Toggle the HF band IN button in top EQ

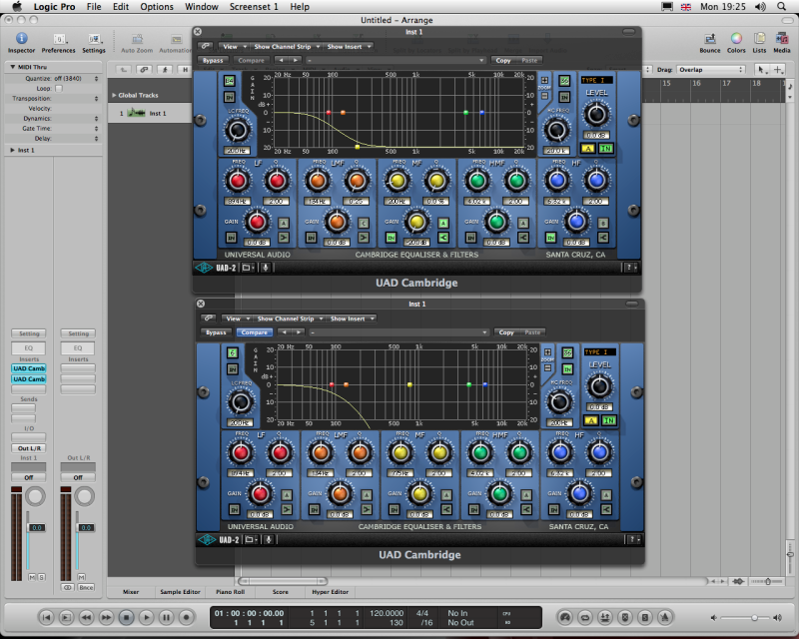(551, 238)
